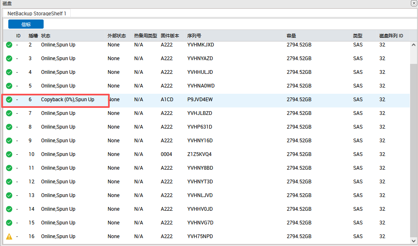
Task: Open the NetBackup StorageShelf 1 tab
Action: point(37,13)
